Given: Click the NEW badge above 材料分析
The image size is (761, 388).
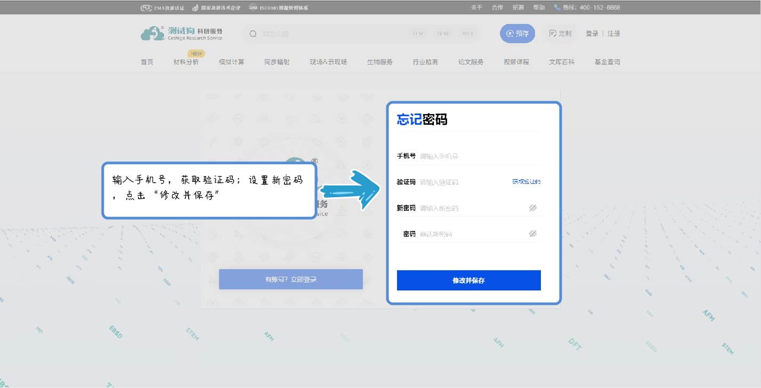Looking at the screenshot, I should click(x=196, y=53).
